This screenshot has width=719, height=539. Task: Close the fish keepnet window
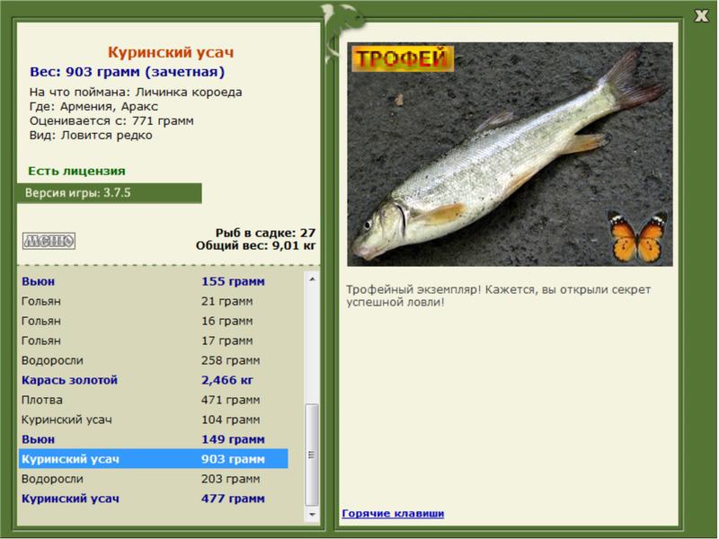(x=701, y=16)
